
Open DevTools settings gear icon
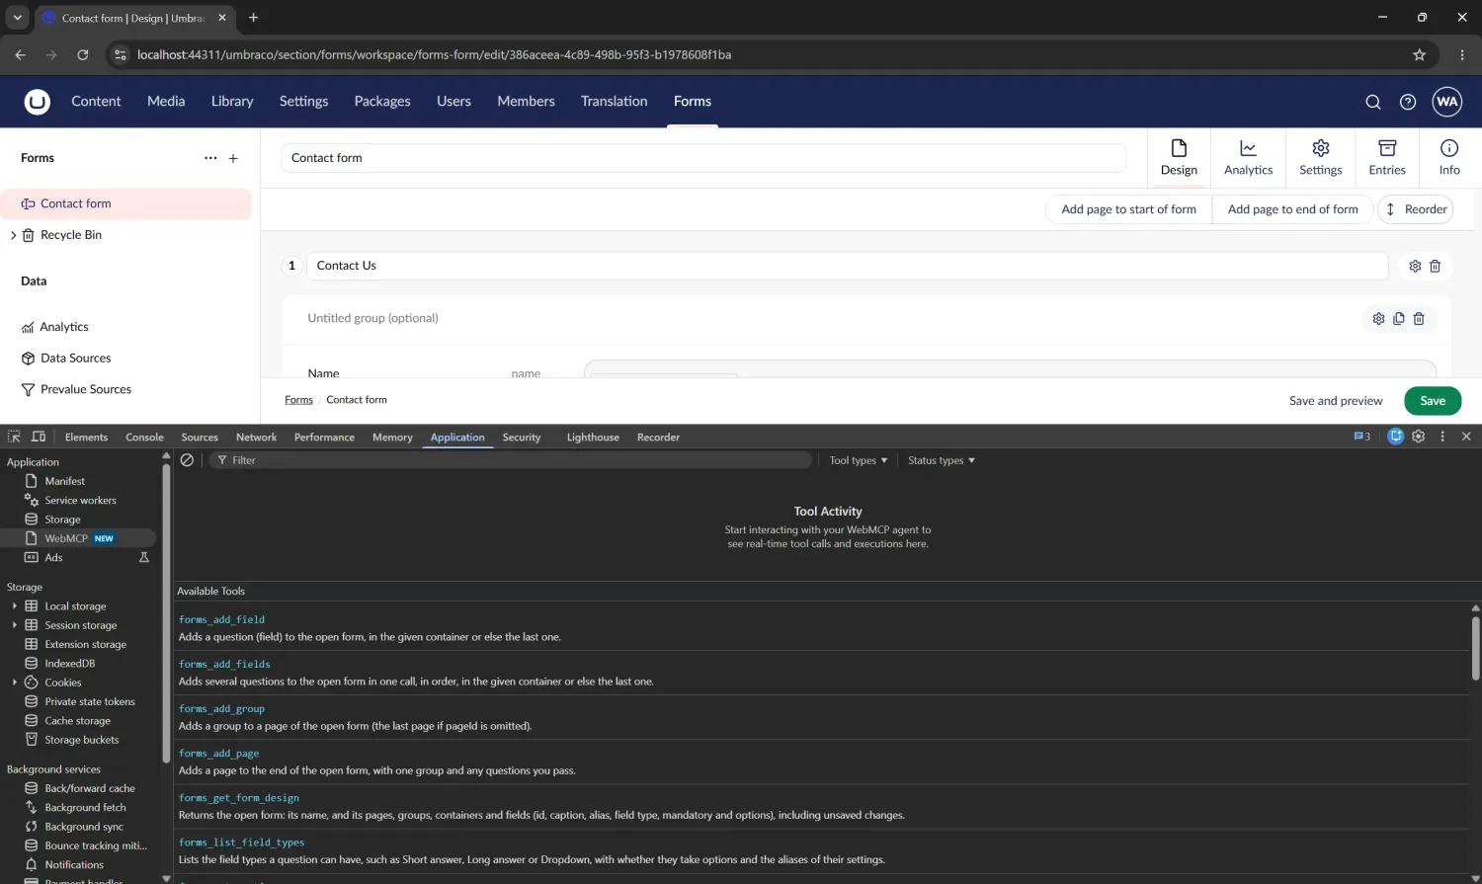[x=1419, y=437]
